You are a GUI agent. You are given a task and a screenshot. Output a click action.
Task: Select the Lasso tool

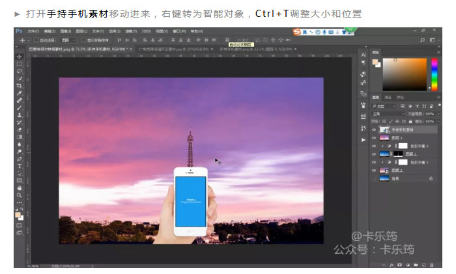[x=19, y=71]
